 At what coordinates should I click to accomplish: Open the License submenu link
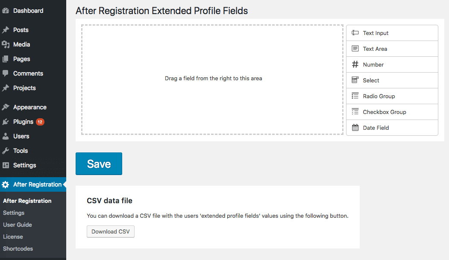(13, 237)
